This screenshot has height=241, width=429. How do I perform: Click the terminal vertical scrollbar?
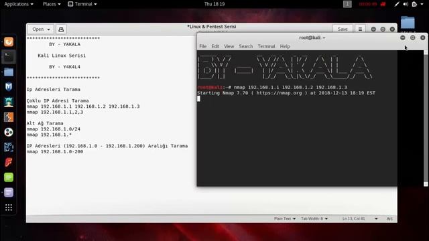point(426,118)
